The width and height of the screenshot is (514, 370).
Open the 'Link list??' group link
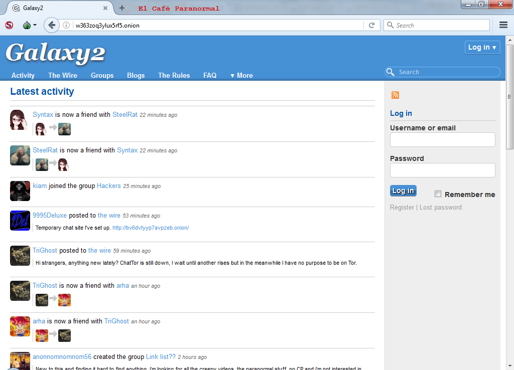tap(161, 356)
